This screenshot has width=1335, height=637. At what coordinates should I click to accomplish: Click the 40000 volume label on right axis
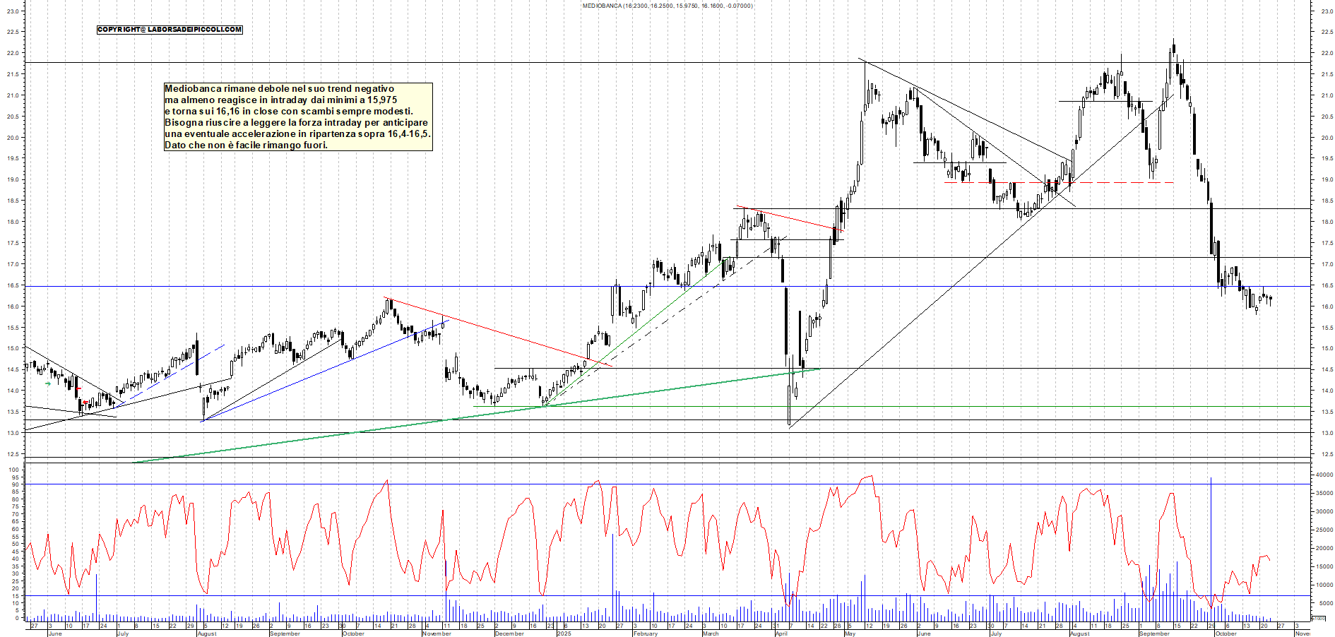pos(1324,475)
